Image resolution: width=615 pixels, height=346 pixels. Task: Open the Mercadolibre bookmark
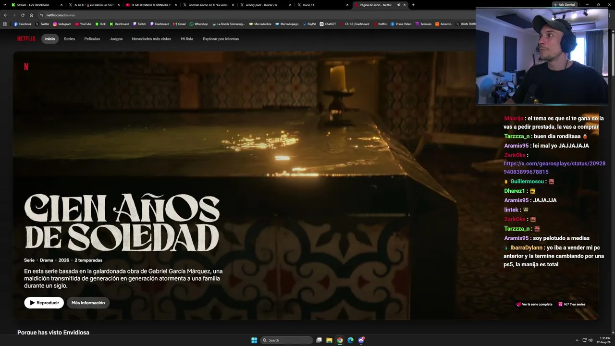260,24
